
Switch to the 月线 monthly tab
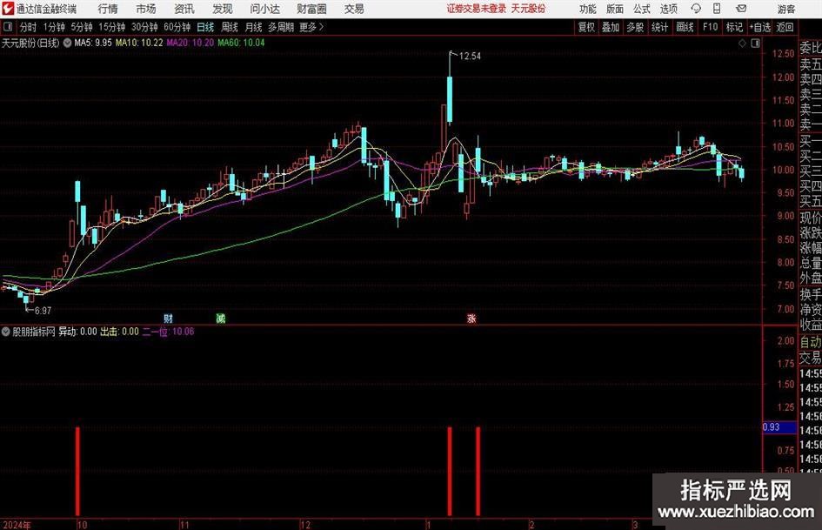[253, 27]
